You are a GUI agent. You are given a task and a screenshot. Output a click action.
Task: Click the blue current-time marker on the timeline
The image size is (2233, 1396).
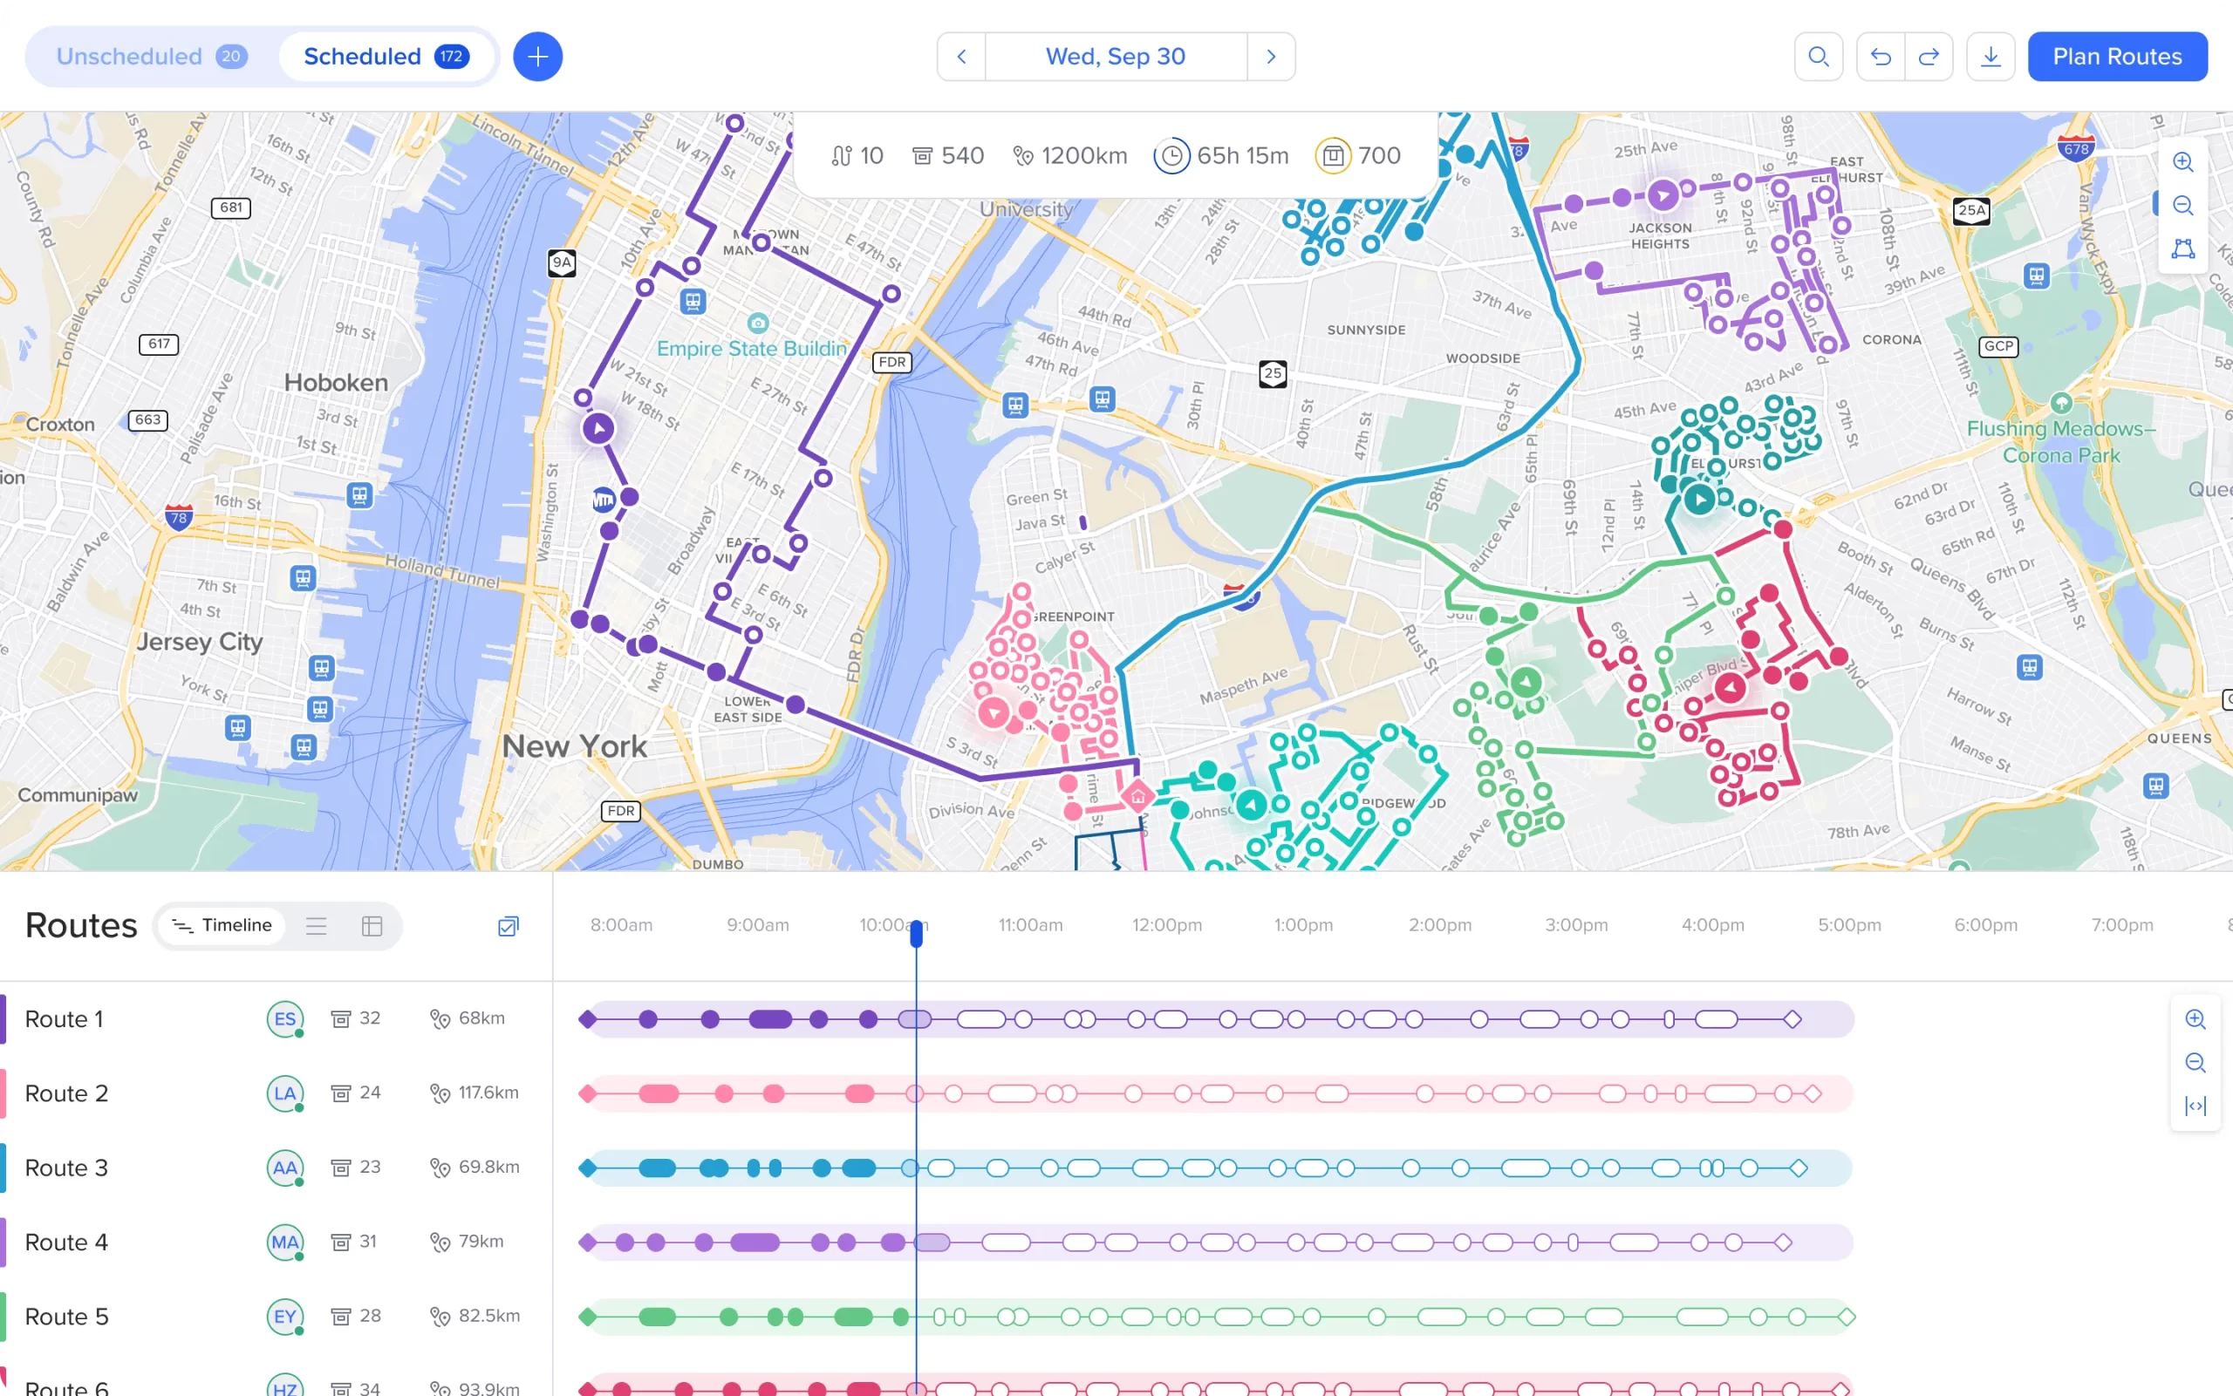coord(916,935)
